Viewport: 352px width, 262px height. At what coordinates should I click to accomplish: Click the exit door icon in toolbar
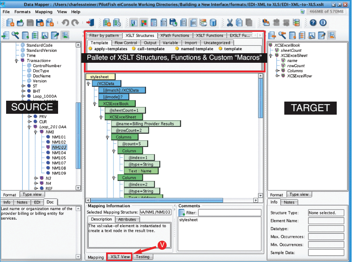pos(90,23)
